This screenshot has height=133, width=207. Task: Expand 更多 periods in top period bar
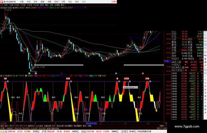pos(63,5)
